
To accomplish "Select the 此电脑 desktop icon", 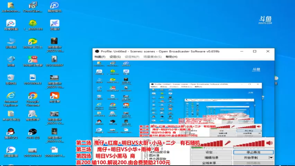I will point(11,43).
